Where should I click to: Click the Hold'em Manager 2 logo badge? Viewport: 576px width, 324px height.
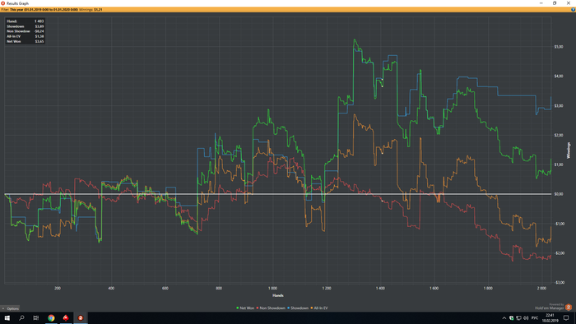click(569, 307)
